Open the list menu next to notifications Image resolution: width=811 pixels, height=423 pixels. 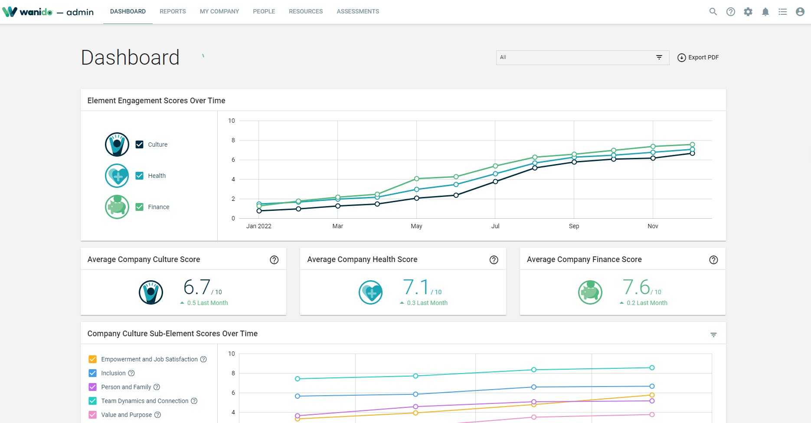[782, 11]
